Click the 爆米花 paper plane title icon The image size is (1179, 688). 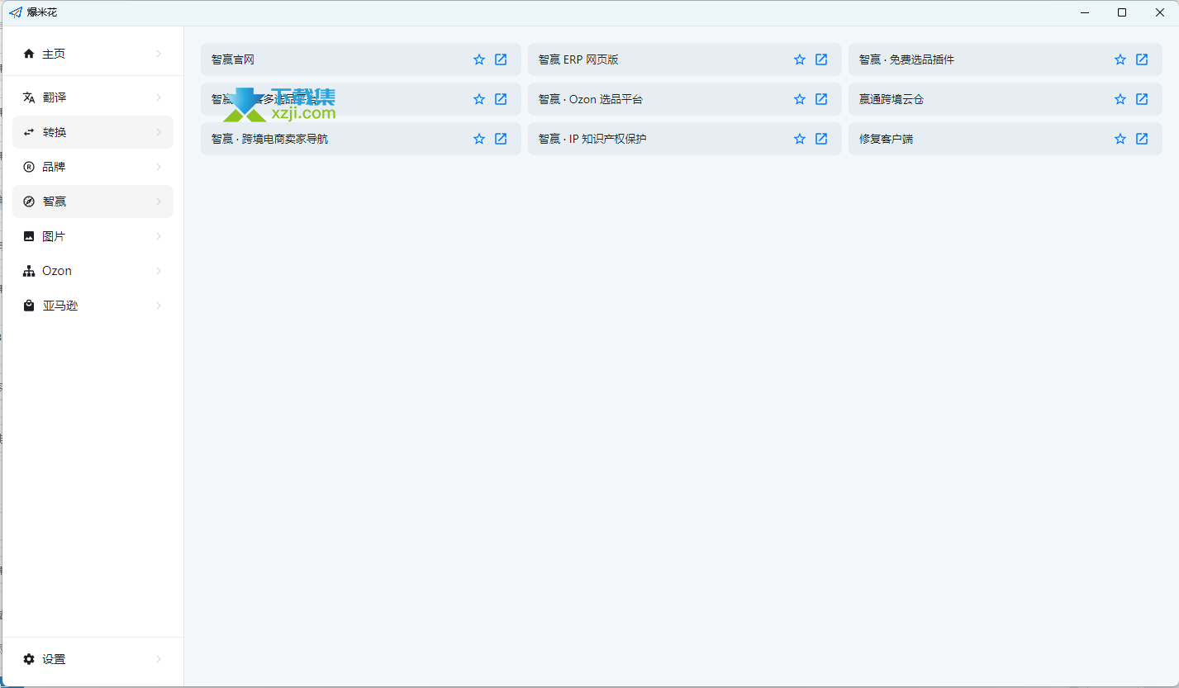tap(15, 12)
